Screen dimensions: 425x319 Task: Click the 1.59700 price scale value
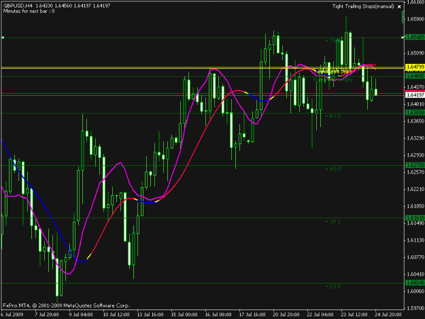point(415,308)
